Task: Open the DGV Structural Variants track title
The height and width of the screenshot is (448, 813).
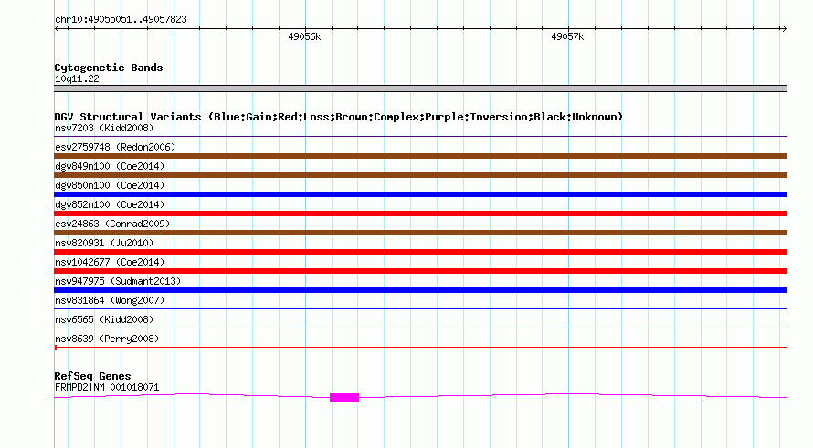Action: pos(339,117)
